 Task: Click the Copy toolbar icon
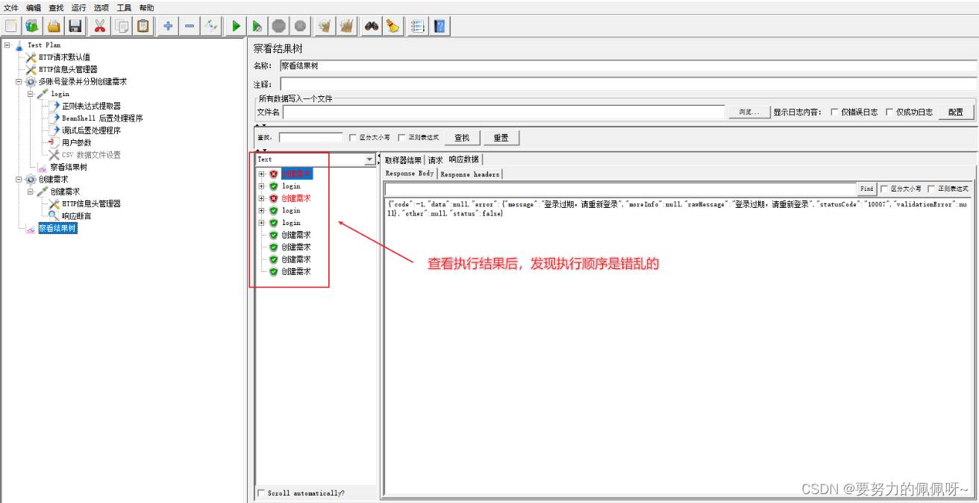pyautogui.click(x=121, y=26)
